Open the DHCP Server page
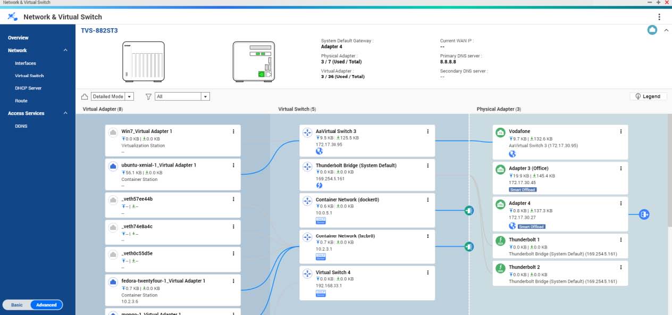Viewport: 672px width, 315px height. (x=28, y=88)
